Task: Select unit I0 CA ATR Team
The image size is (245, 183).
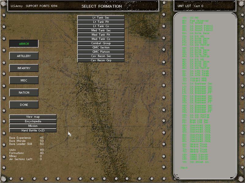Action: 195,71
